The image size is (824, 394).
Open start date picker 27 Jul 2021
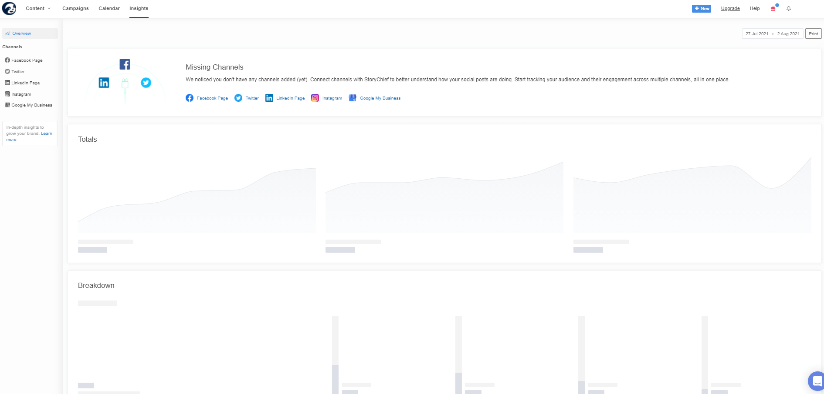click(x=757, y=34)
